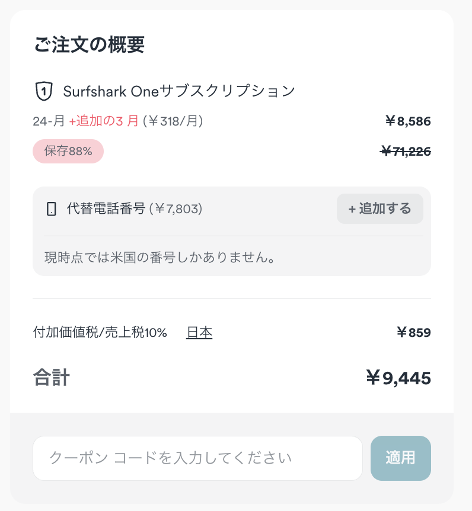
Task: Apply coupon with the 適用 button
Action: 401,458
